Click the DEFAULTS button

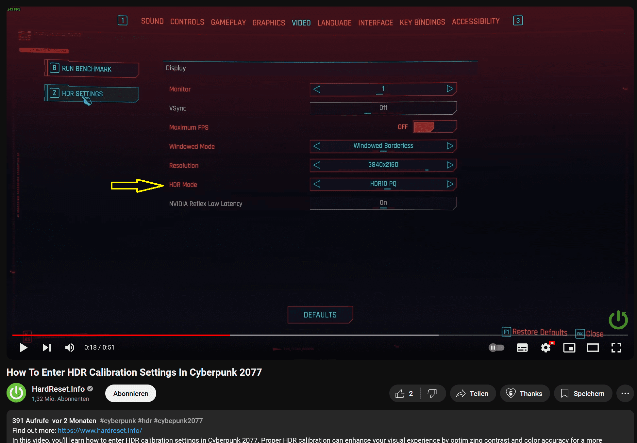coord(320,315)
